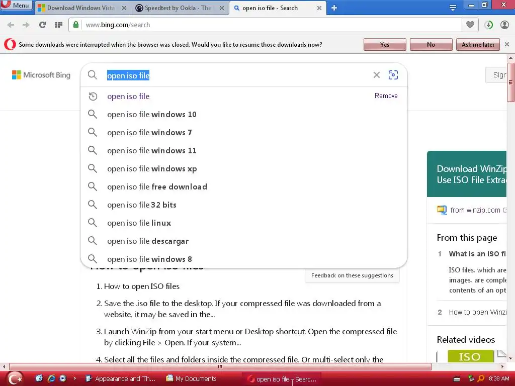Click Ask me later button
This screenshot has width=515, height=386.
(x=478, y=45)
